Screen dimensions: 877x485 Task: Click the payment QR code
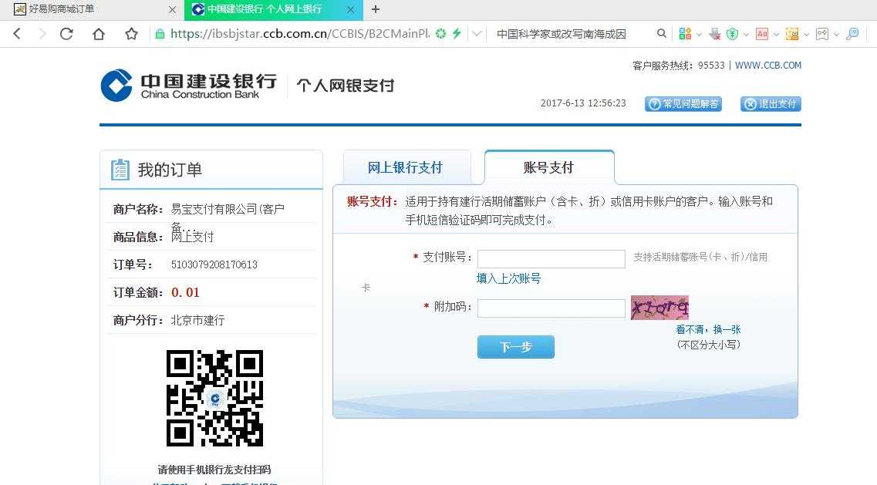pos(214,399)
